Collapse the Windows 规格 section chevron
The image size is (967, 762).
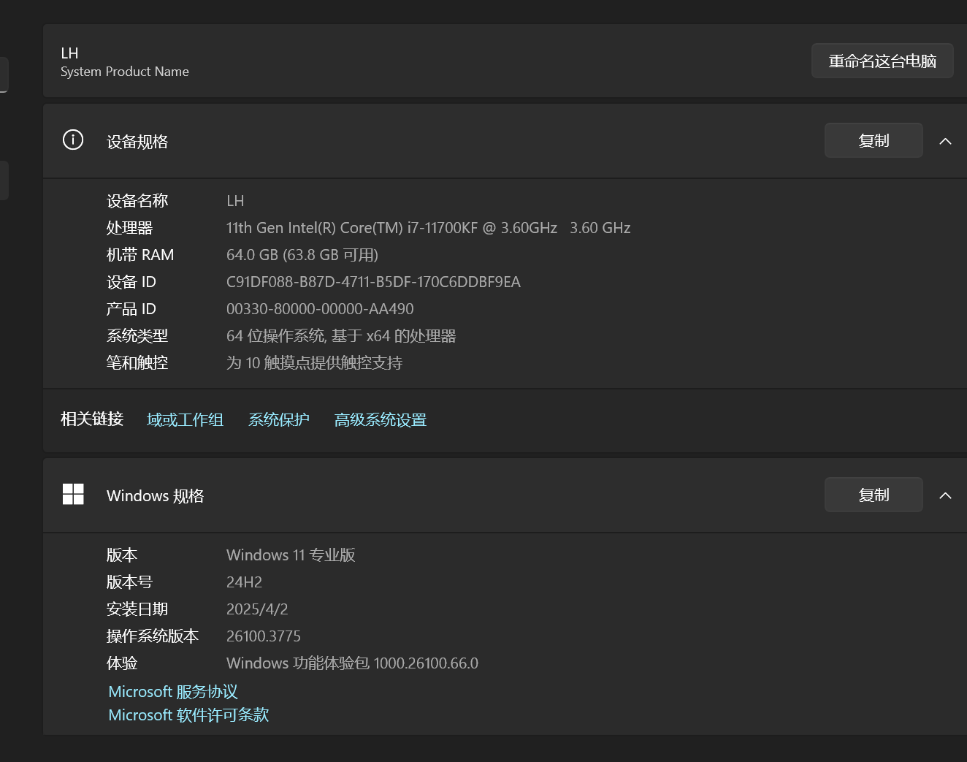(x=945, y=495)
